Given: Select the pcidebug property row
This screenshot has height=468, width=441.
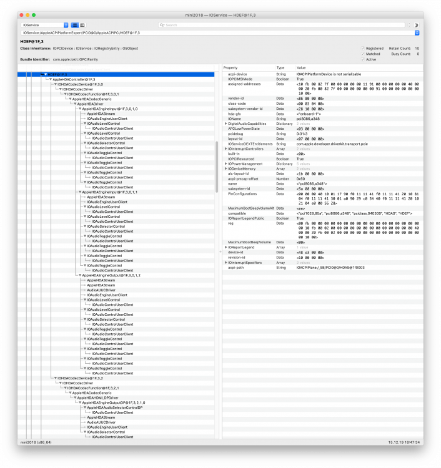Looking at the screenshot, I should pyautogui.click(x=323, y=134).
